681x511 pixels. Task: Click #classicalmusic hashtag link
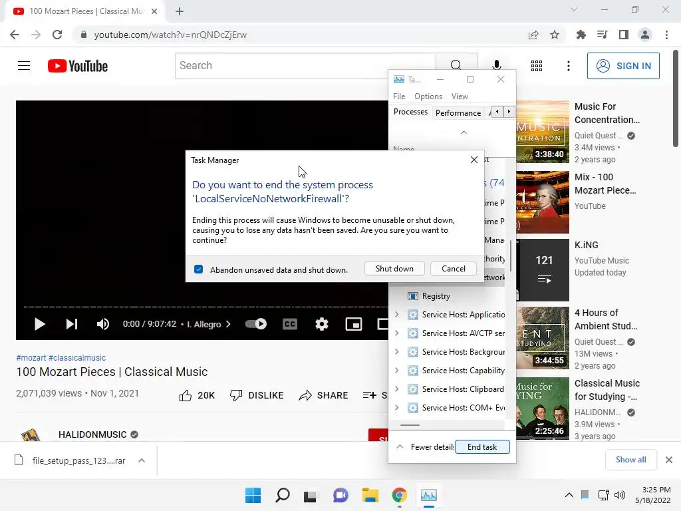[77, 357]
